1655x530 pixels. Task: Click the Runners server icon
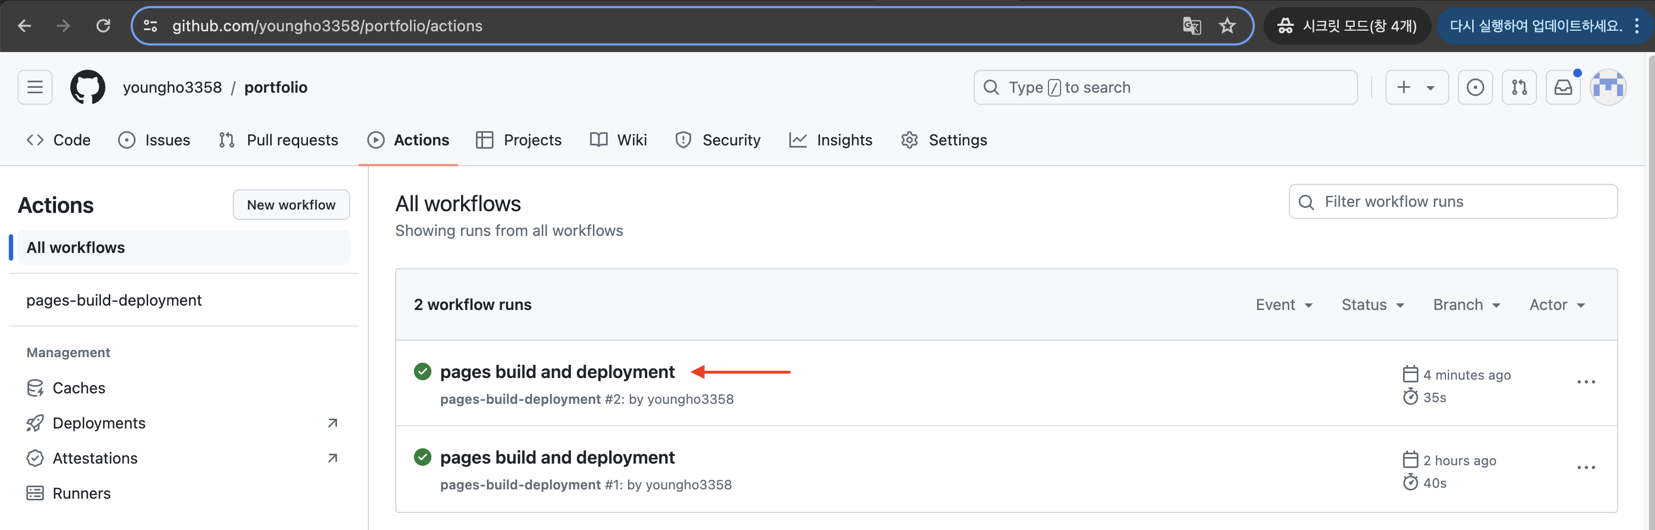tap(35, 493)
